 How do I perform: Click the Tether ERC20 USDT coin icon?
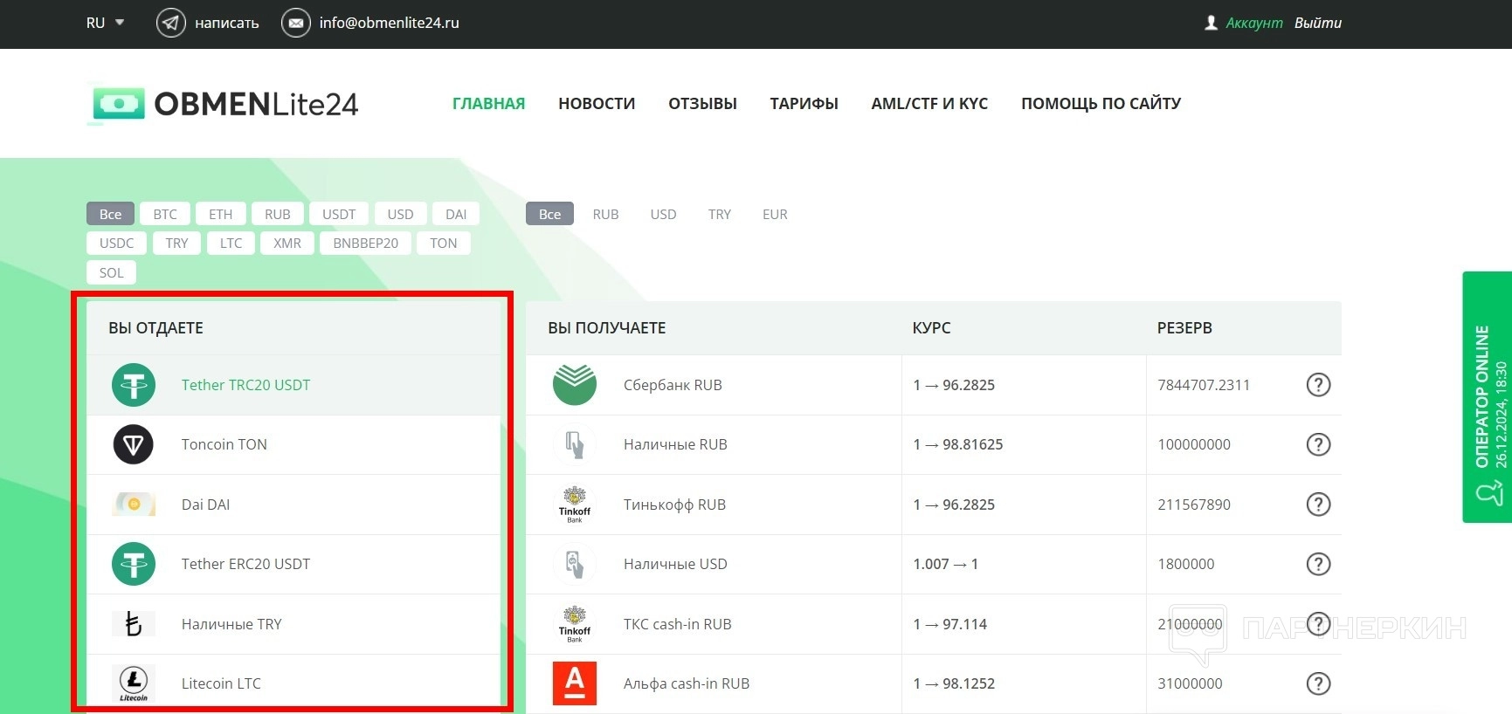[x=134, y=564]
